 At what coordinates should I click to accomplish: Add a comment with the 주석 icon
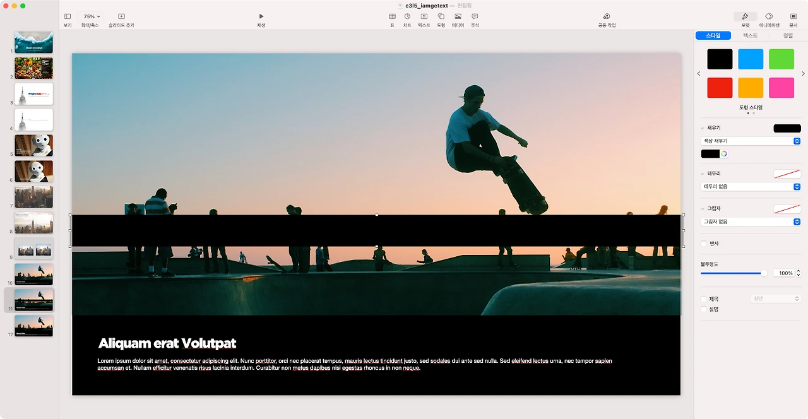coord(475,16)
